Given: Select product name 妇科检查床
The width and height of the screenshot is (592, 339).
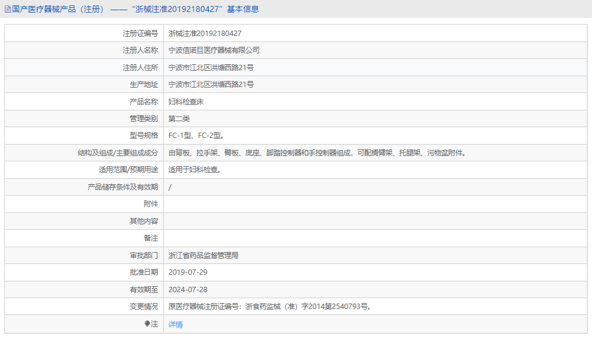Looking at the screenshot, I should click(186, 101).
